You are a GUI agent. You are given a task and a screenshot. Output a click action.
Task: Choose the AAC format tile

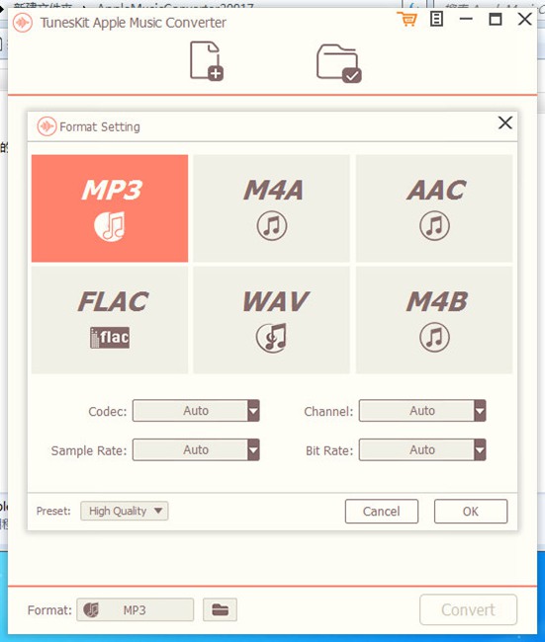coord(434,208)
